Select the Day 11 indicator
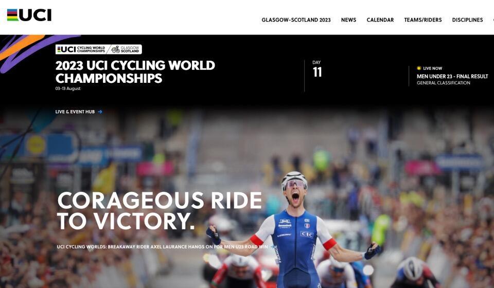The height and width of the screenshot is (288, 494). [x=317, y=69]
